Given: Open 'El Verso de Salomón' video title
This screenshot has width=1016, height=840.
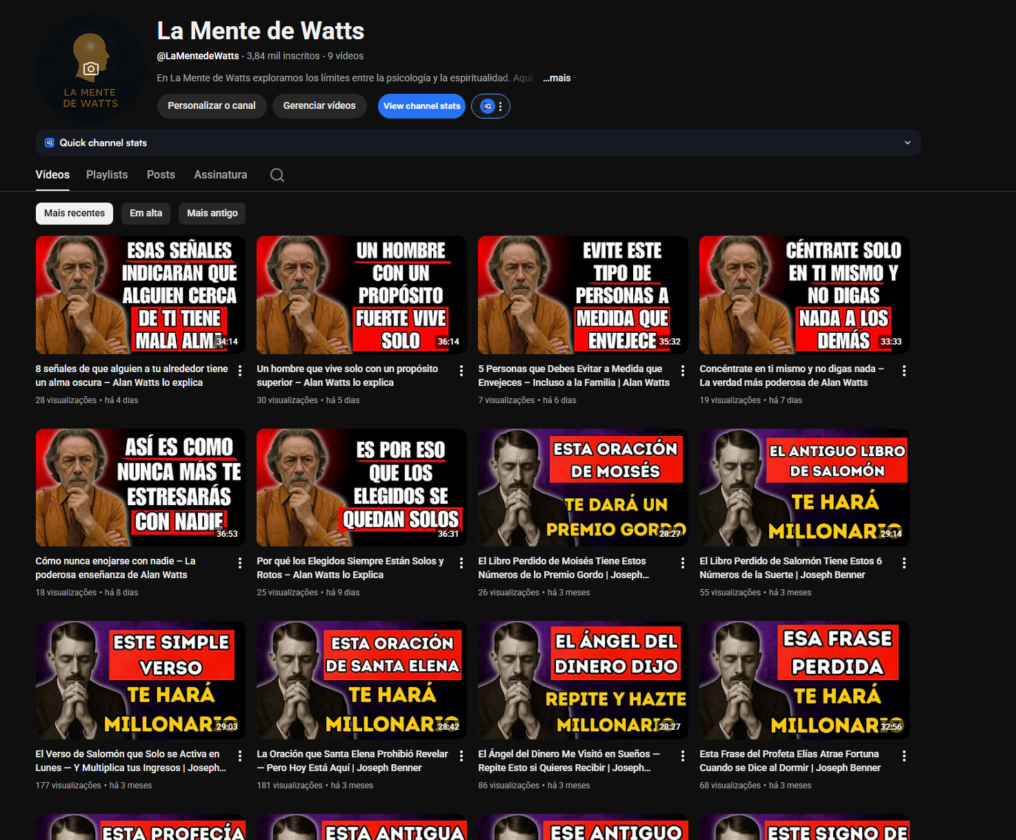Looking at the screenshot, I should 131,761.
